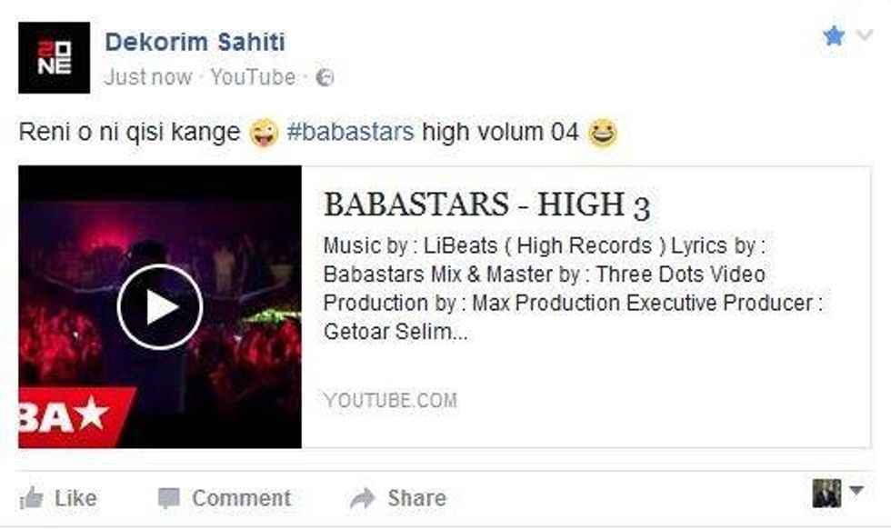
Task: Open the BABASTARS - HIGH 3 title
Action: coord(486,205)
